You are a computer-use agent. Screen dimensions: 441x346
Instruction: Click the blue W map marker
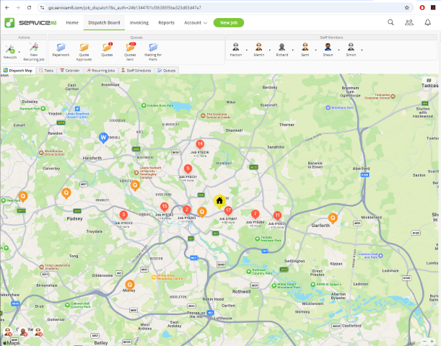(x=103, y=138)
